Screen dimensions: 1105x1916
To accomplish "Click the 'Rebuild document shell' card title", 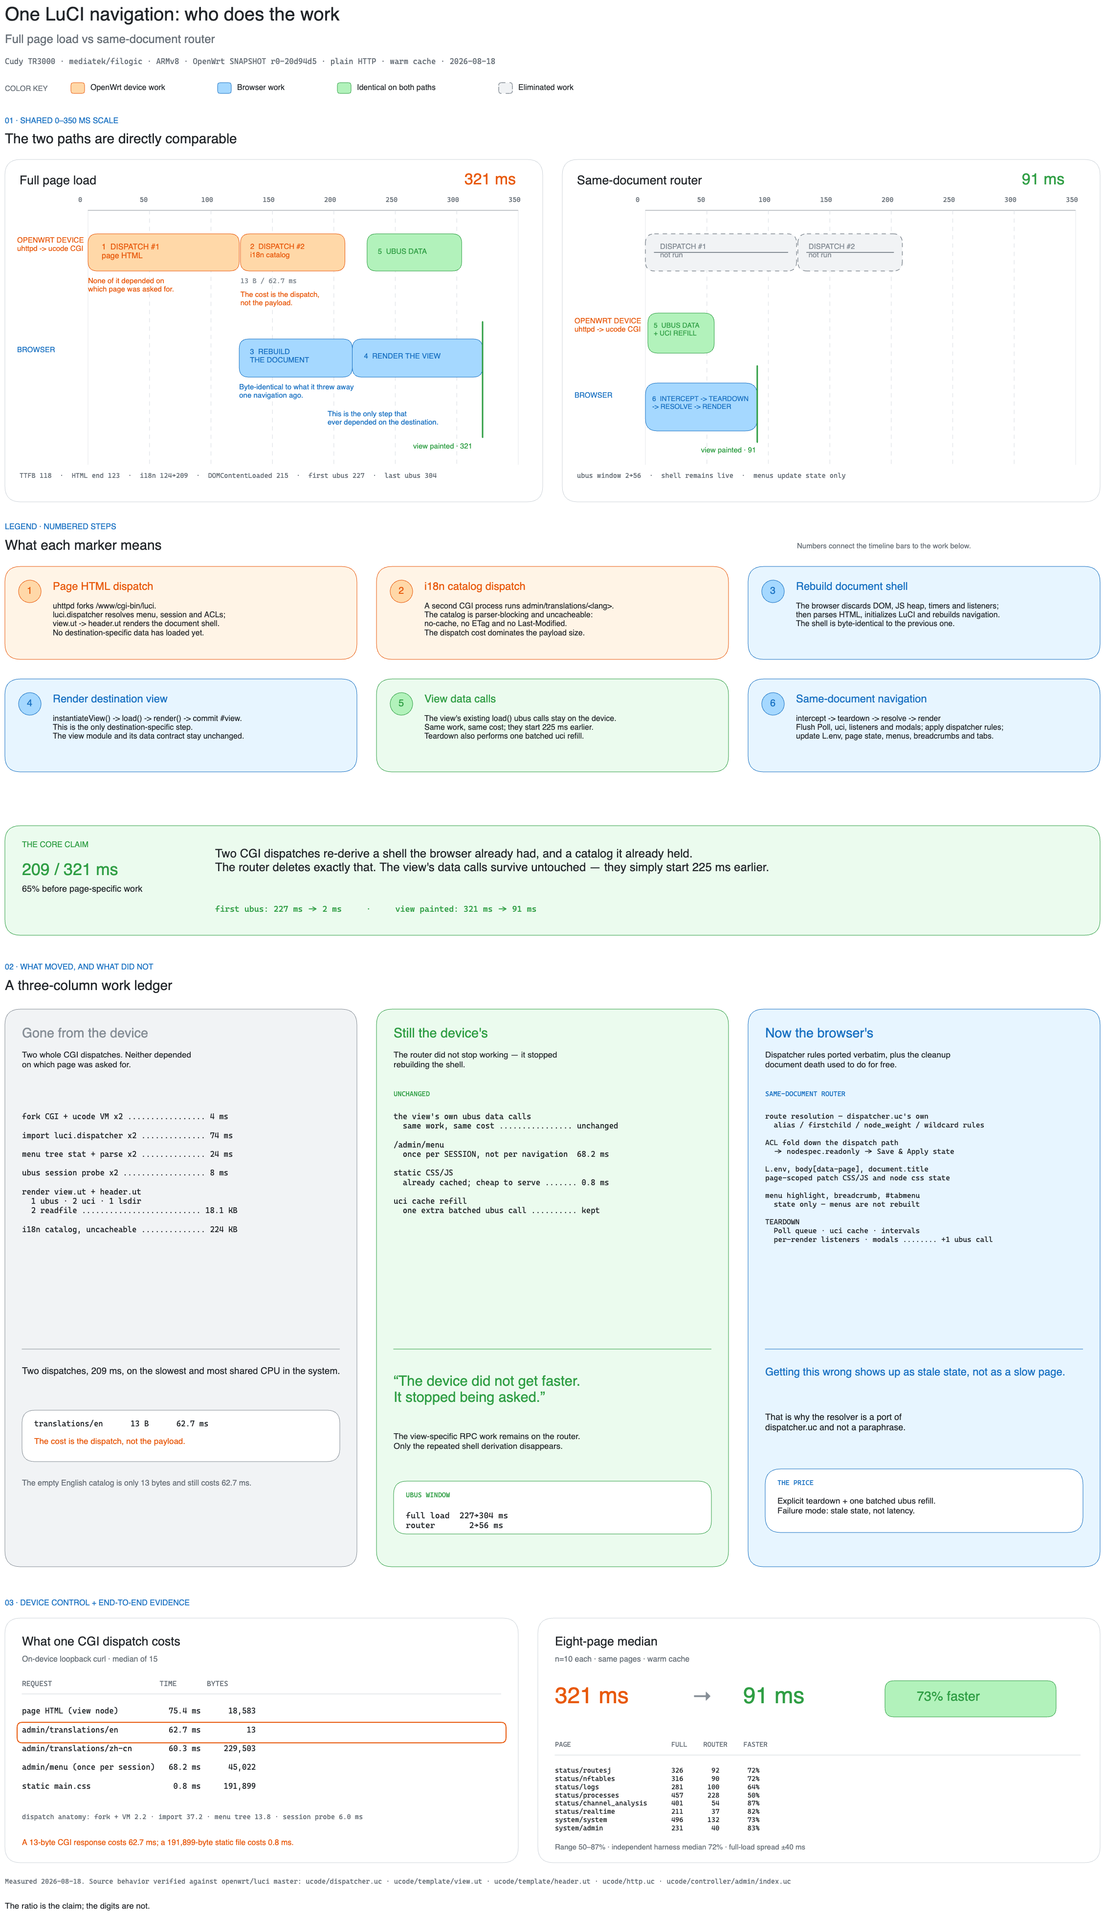I will coord(852,586).
